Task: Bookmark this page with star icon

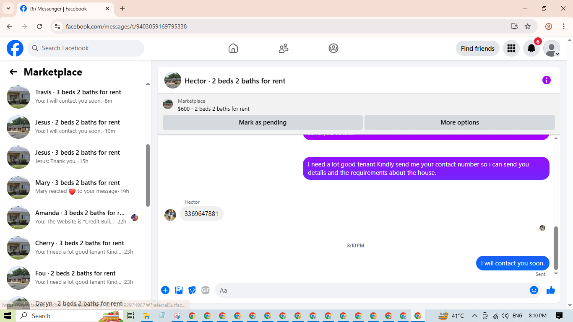Action: pos(528,26)
